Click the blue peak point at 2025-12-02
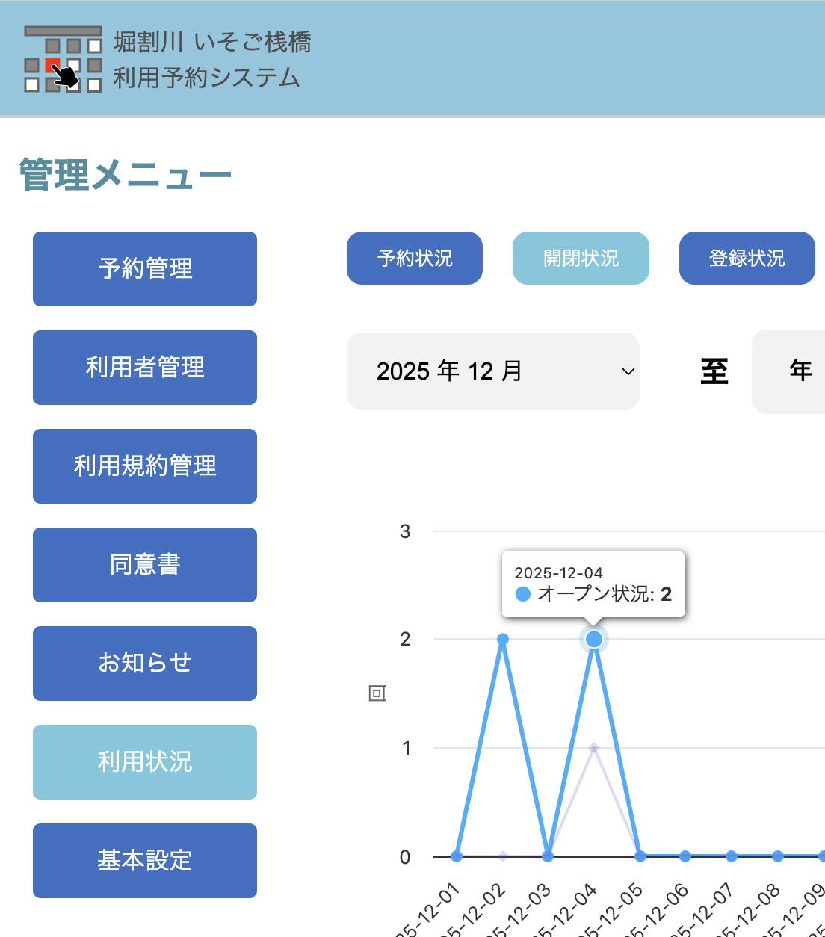This screenshot has width=825, height=937. [x=503, y=639]
